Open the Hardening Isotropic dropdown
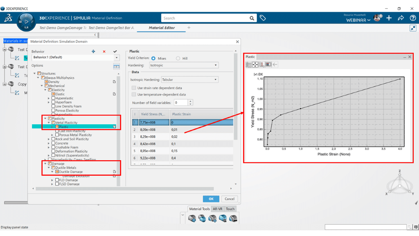Viewport: 419px width, 236px height. click(x=184, y=65)
